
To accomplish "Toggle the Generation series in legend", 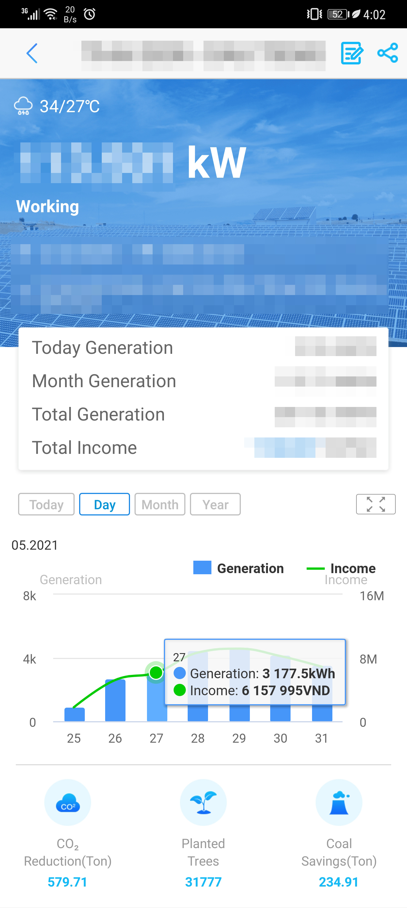I will [x=239, y=568].
